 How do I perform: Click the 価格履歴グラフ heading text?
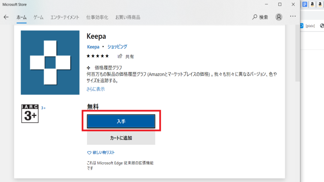pyautogui.click(x=108, y=68)
